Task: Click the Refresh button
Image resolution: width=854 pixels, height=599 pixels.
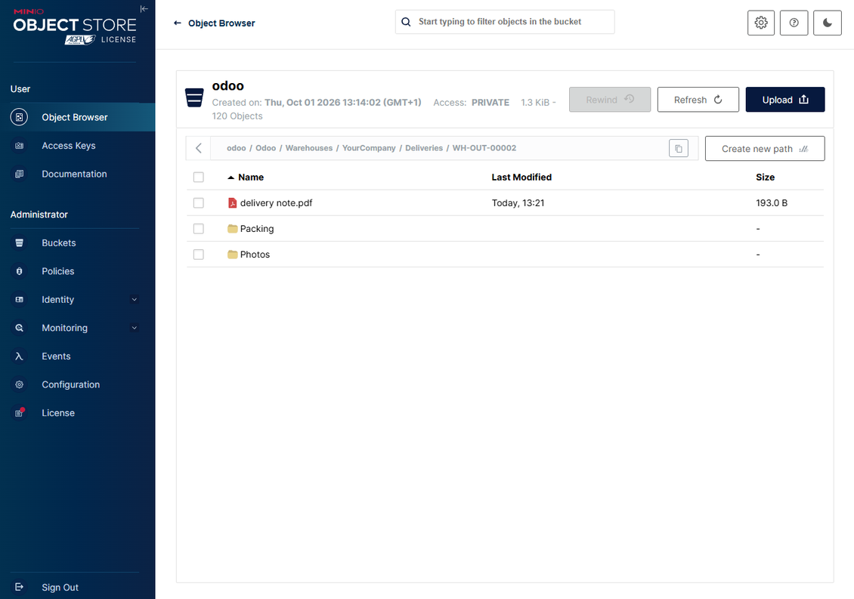Action: [698, 100]
